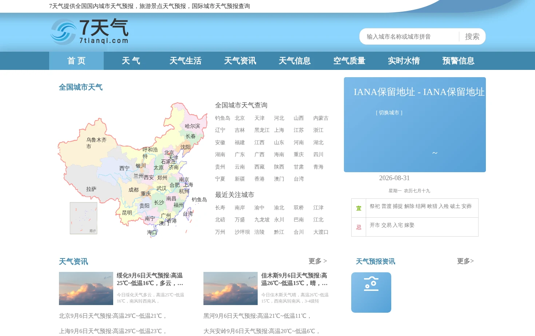535x336 pixels.
Task: Open the 佳木斯9月6日天气预报 article thumbnail
Action: pos(230,288)
